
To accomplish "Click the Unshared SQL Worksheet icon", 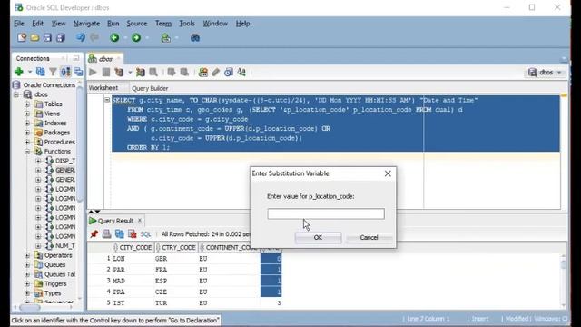I will pos(203,72).
